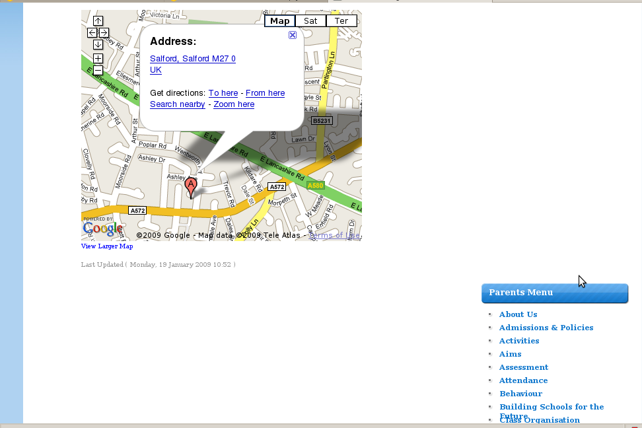
Task: Close the Address info bubble
Action: [293, 35]
